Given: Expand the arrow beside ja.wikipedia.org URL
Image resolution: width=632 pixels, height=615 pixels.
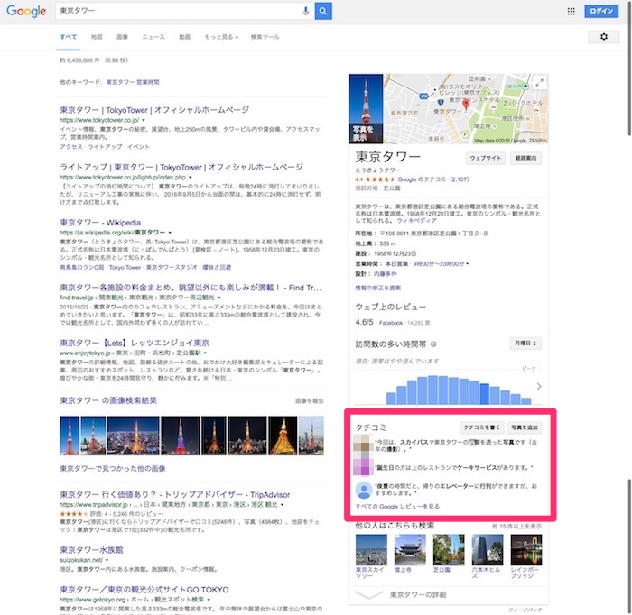Looking at the screenshot, I should tap(170, 233).
